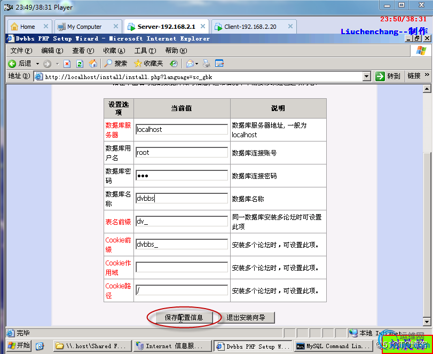Click the 说明 column header
The width and height of the screenshot is (433, 354).
tap(278, 108)
